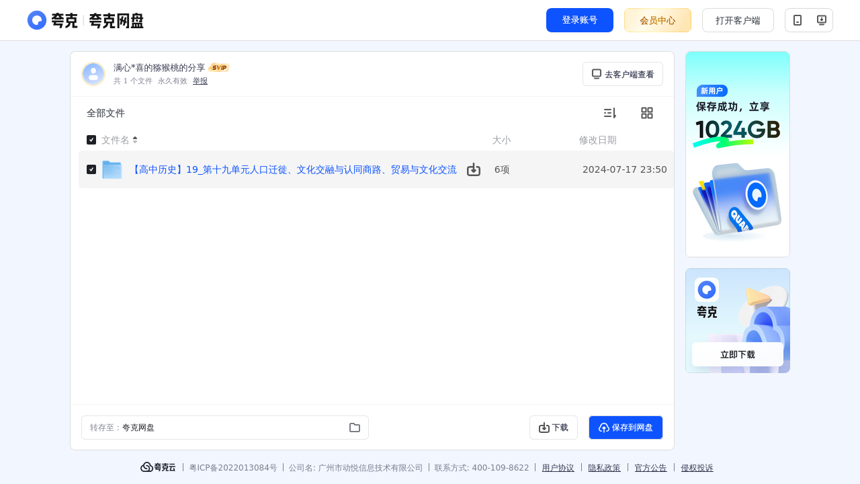
Task: Click the 转存至 夸克网盘 destination field
Action: click(x=225, y=428)
